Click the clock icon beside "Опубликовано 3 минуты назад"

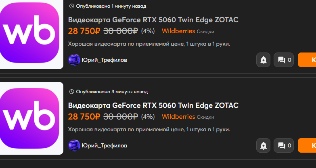[72, 92]
